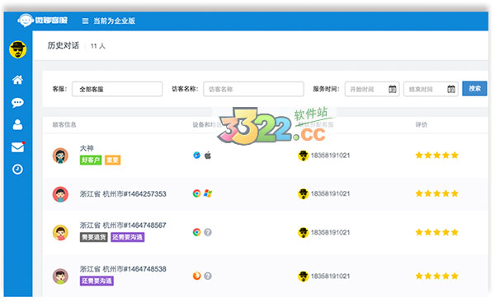Toggle the hamburger menu icon
Image resolution: width=495 pixels, height=302 pixels.
[x=85, y=21]
